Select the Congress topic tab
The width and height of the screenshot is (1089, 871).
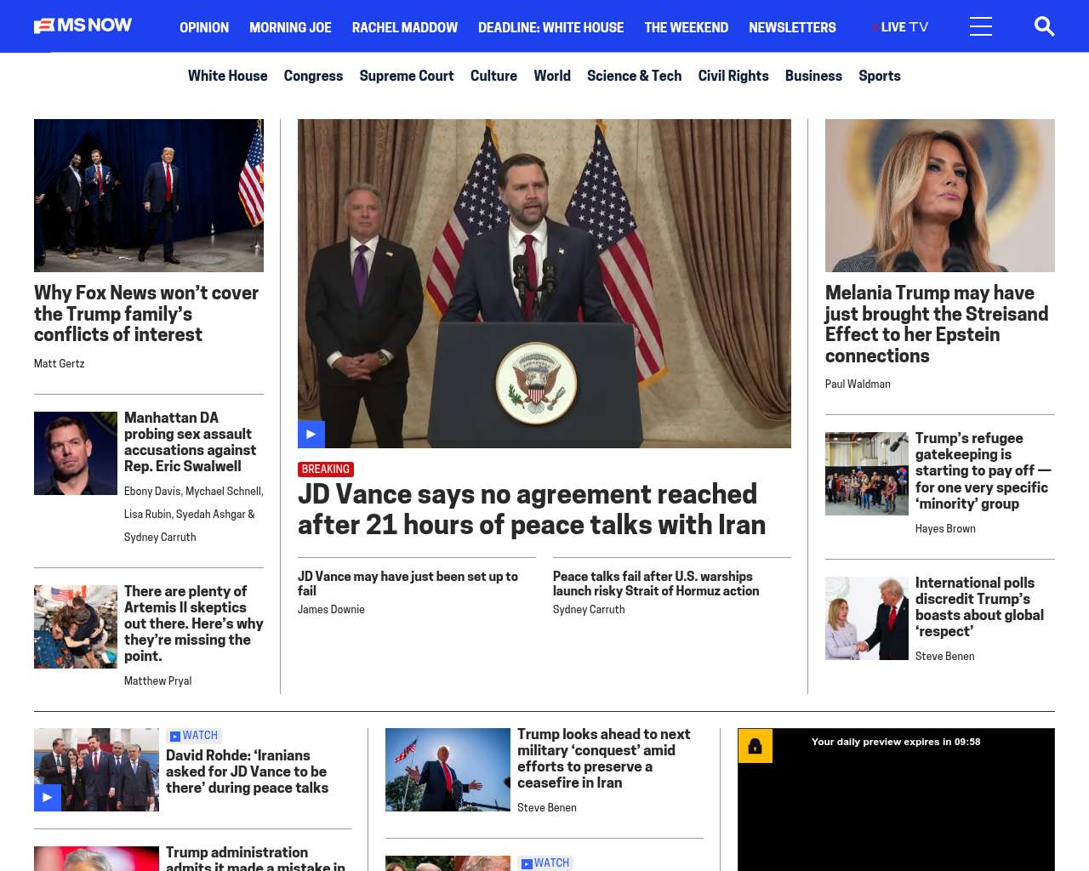tap(313, 76)
